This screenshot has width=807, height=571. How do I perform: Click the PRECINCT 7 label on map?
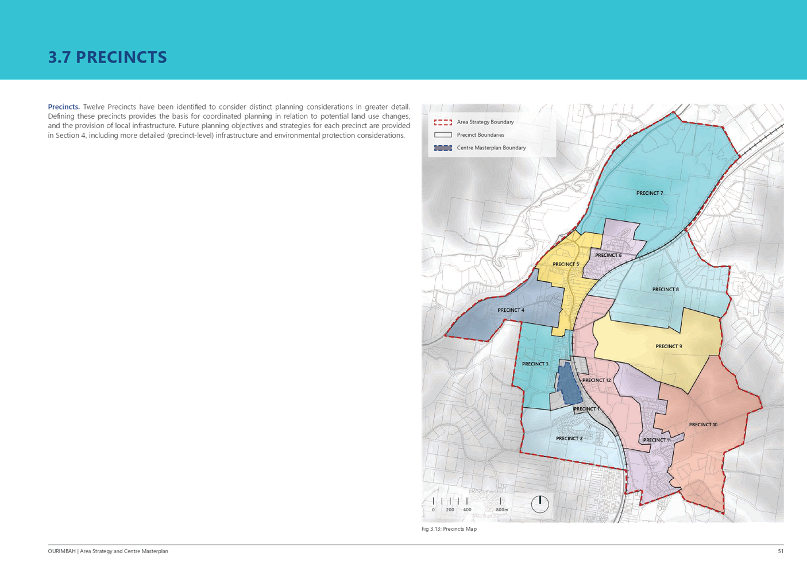pyautogui.click(x=650, y=193)
